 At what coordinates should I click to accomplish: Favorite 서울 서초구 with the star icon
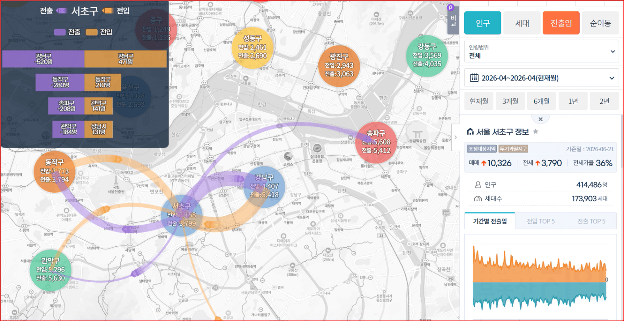point(535,131)
